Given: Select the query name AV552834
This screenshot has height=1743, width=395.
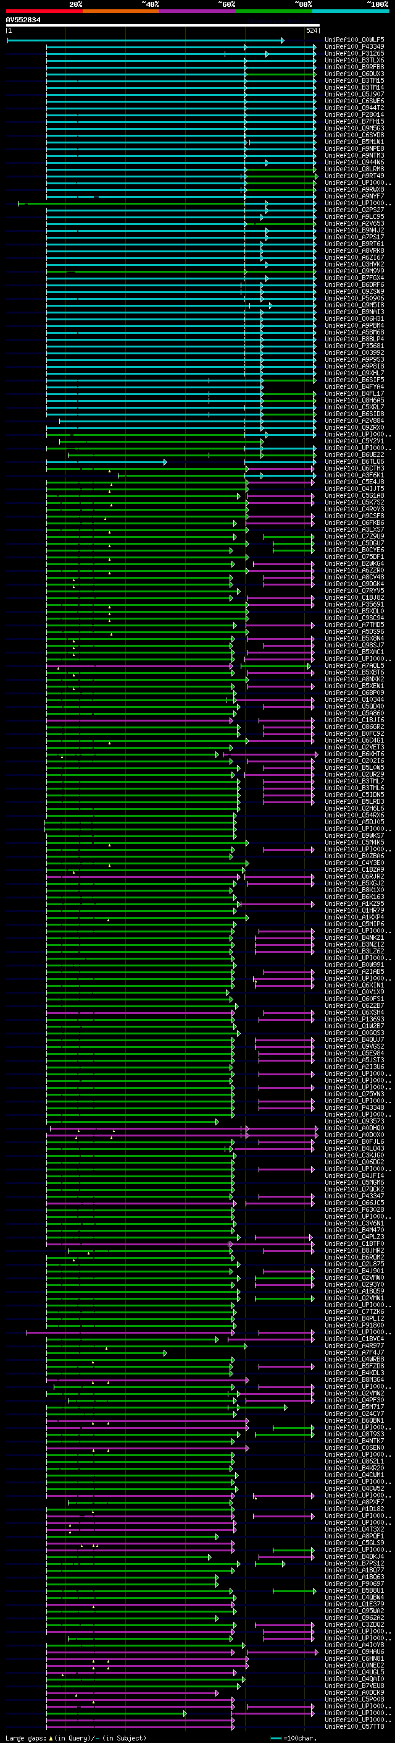Looking at the screenshot, I should (23, 20).
